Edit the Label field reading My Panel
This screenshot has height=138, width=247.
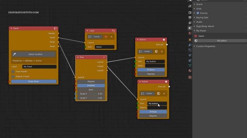(x=39, y=67)
